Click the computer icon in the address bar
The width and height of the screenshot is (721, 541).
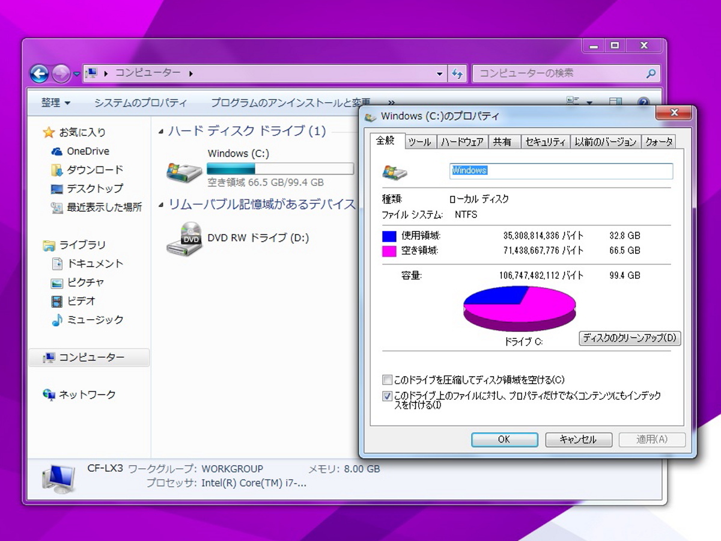[x=91, y=73]
